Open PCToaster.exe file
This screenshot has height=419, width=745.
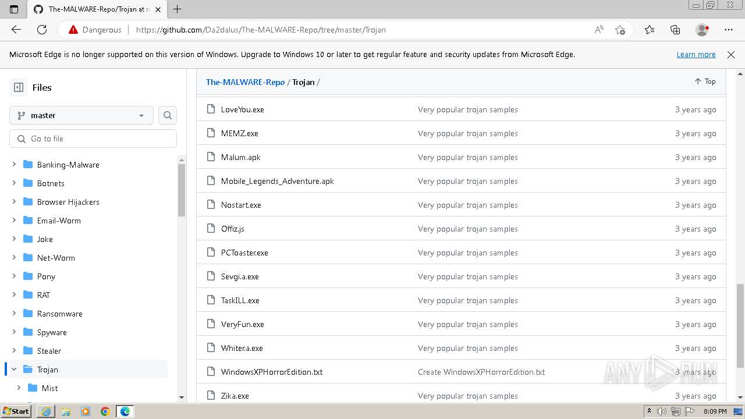(244, 253)
